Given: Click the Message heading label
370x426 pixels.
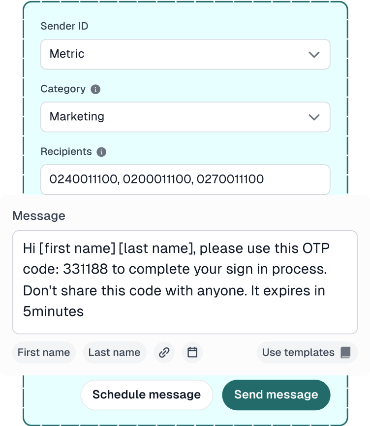Looking at the screenshot, I should click(x=39, y=215).
